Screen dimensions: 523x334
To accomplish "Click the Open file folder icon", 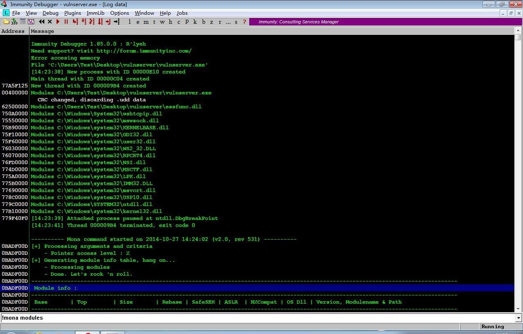I will tap(6, 22).
